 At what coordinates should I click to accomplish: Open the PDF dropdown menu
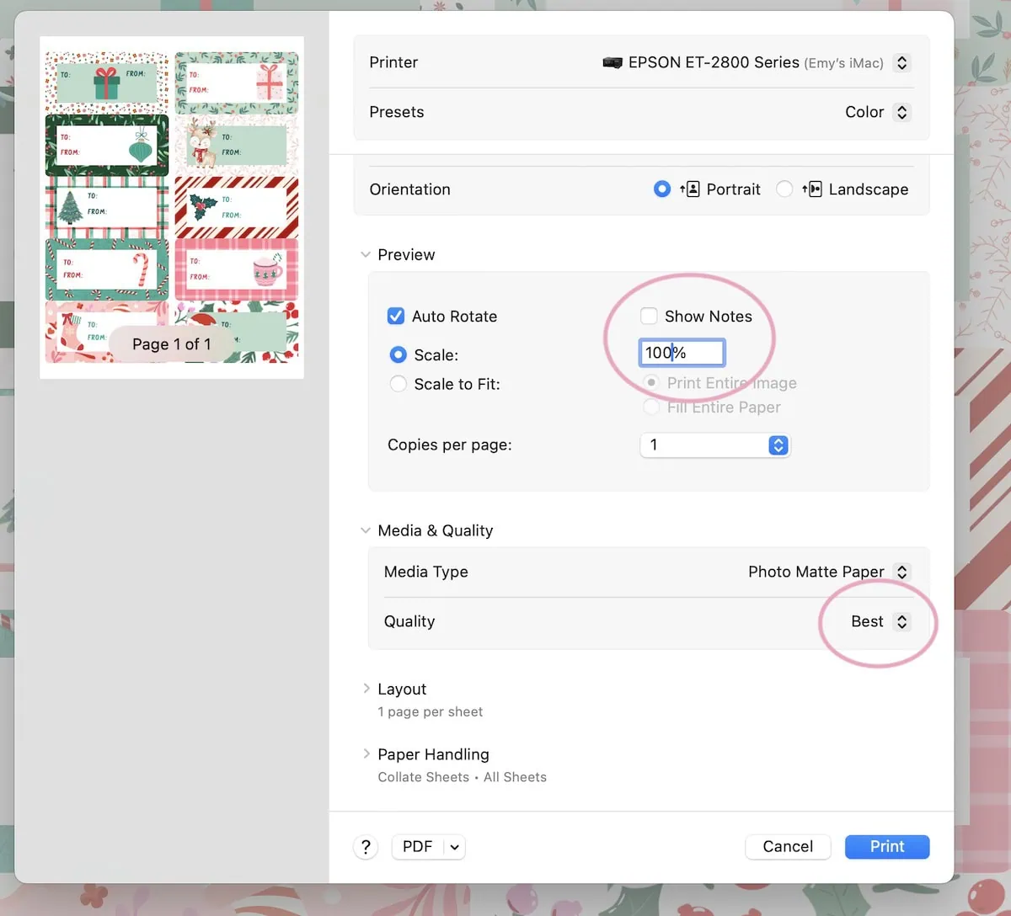pyautogui.click(x=428, y=847)
